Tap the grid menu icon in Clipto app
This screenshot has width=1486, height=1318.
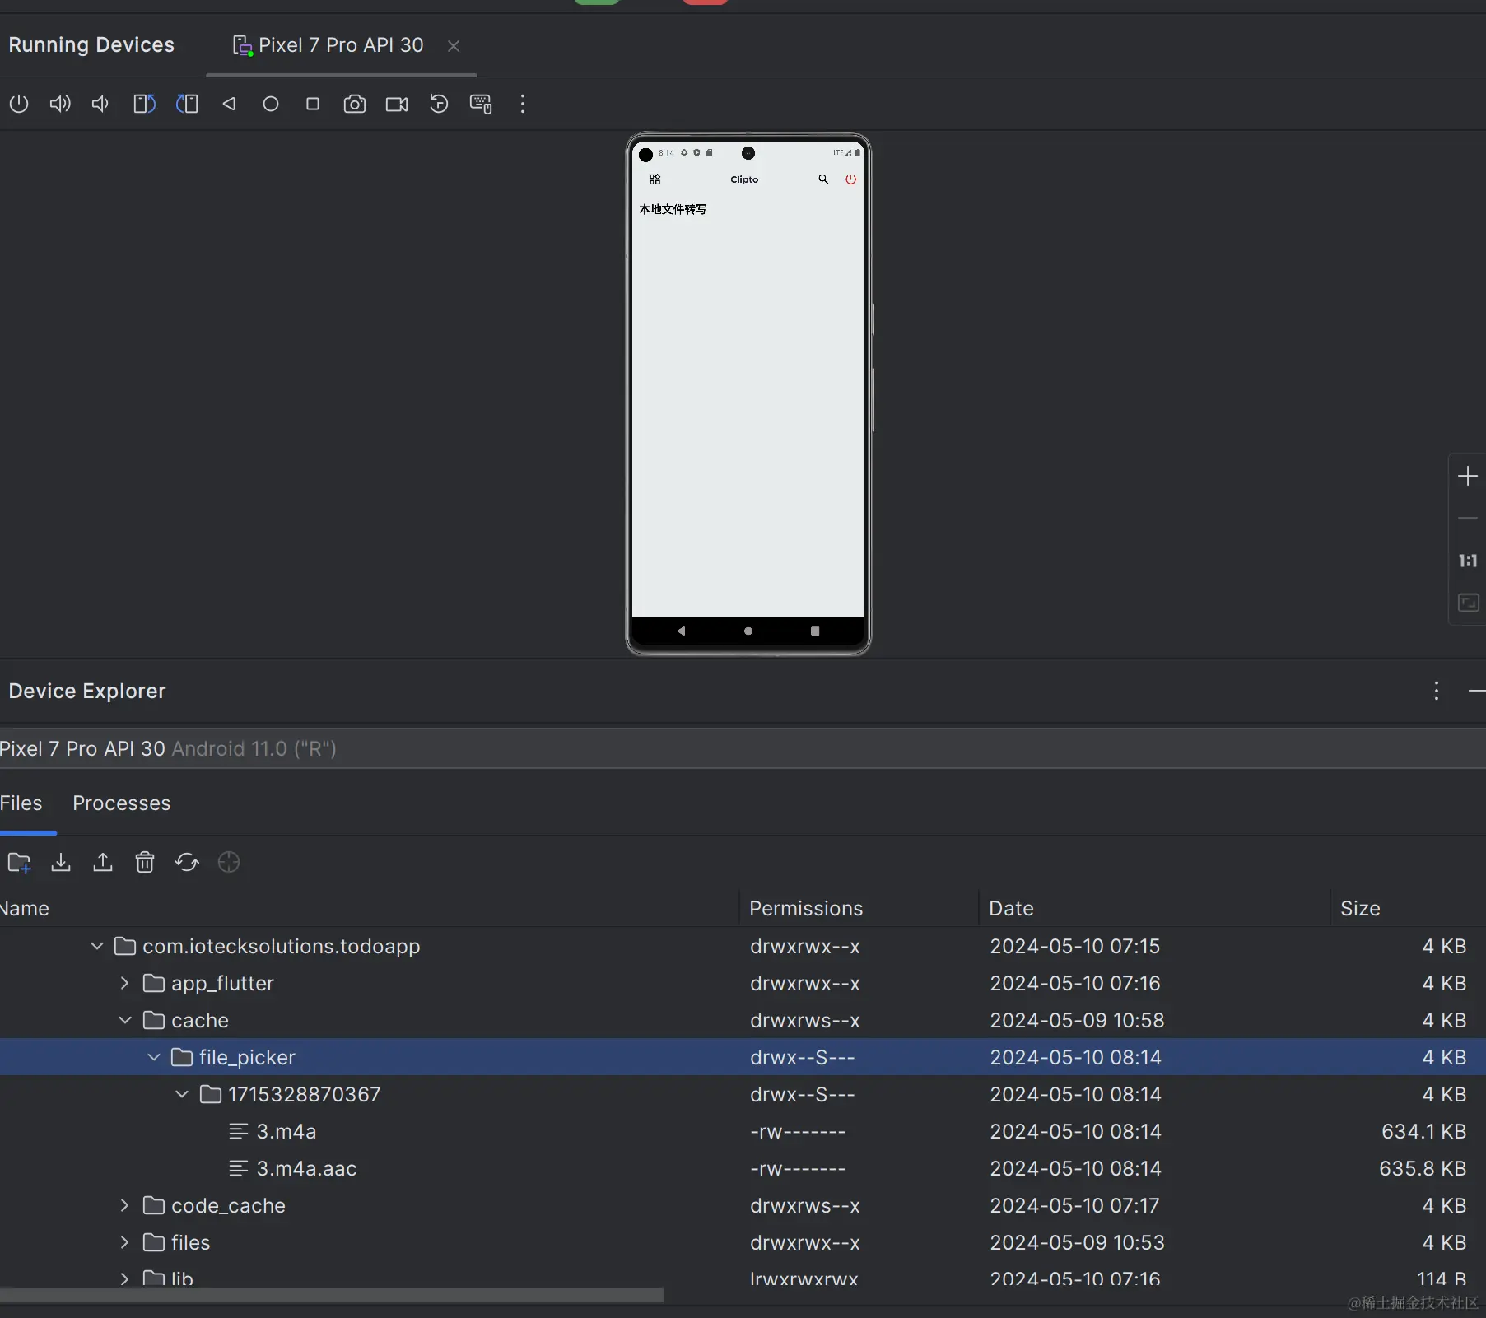pyautogui.click(x=655, y=179)
